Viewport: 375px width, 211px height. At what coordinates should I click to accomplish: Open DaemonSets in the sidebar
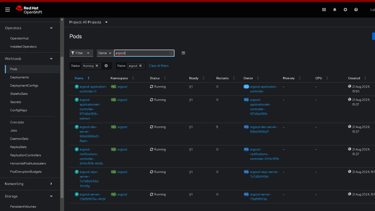[x=19, y=139]
